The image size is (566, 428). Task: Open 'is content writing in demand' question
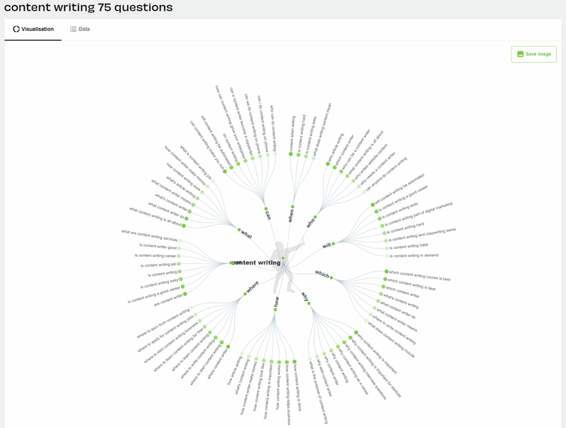[414, 256]
